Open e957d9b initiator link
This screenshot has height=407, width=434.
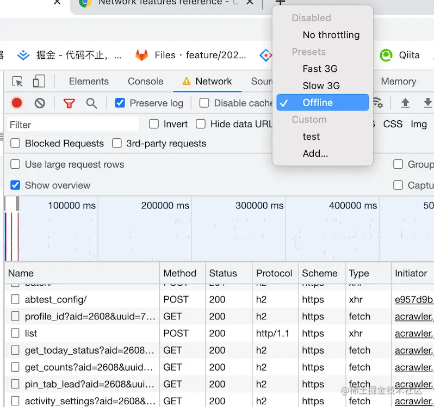(x=414, y=299)
